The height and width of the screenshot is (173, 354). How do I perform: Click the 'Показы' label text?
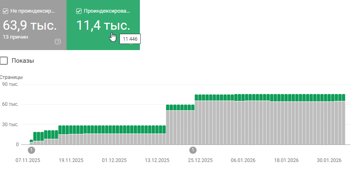[x=23, y=61]
